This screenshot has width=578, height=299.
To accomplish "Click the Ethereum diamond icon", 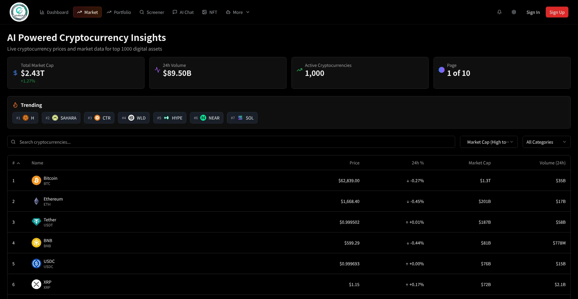I will coord(36,201).
